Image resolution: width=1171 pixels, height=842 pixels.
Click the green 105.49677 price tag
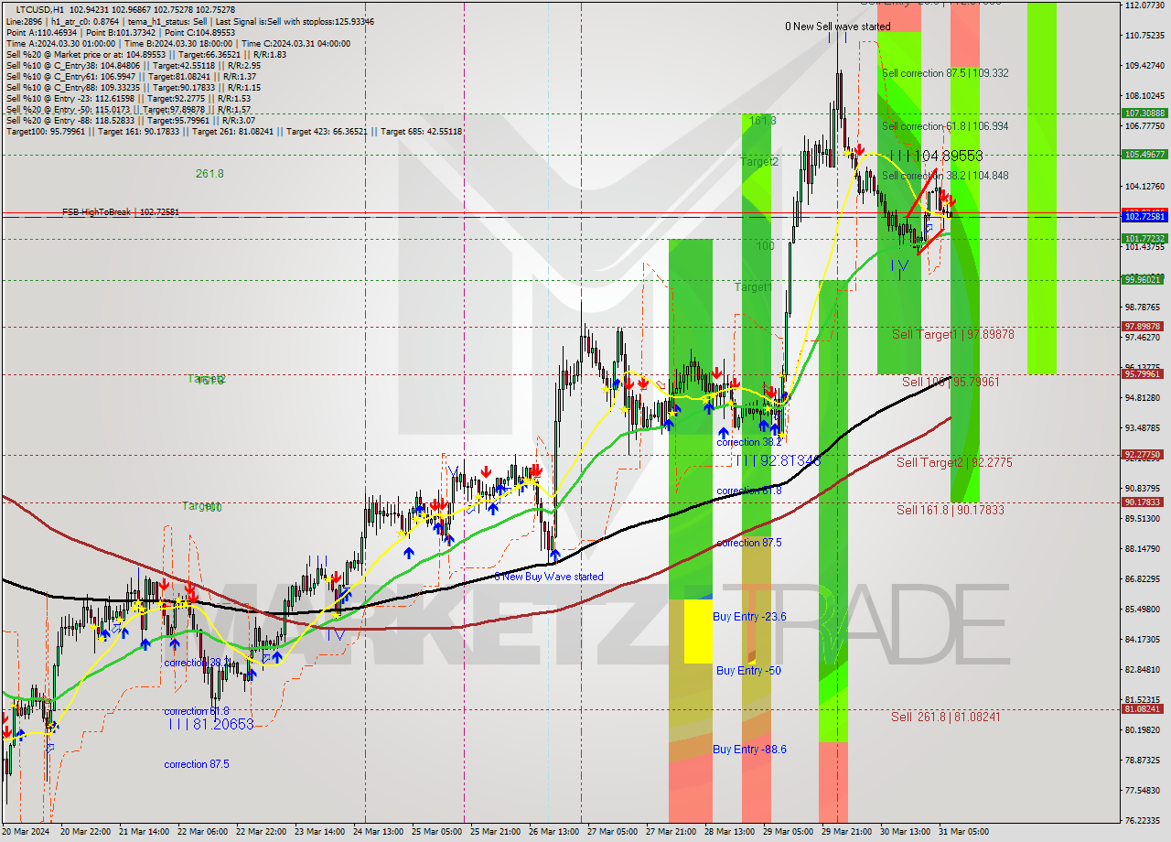[x=1144, y=155]
